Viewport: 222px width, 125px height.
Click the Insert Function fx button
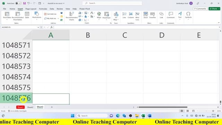51,27
